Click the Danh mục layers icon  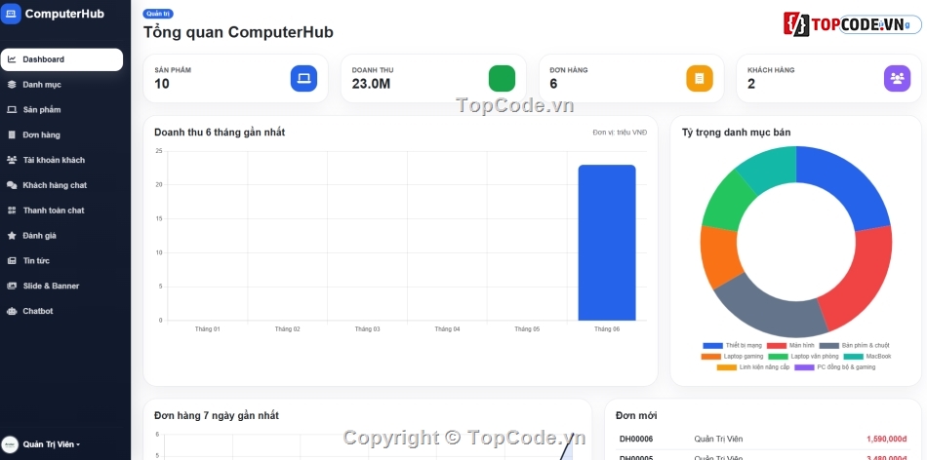coord(12,85)
